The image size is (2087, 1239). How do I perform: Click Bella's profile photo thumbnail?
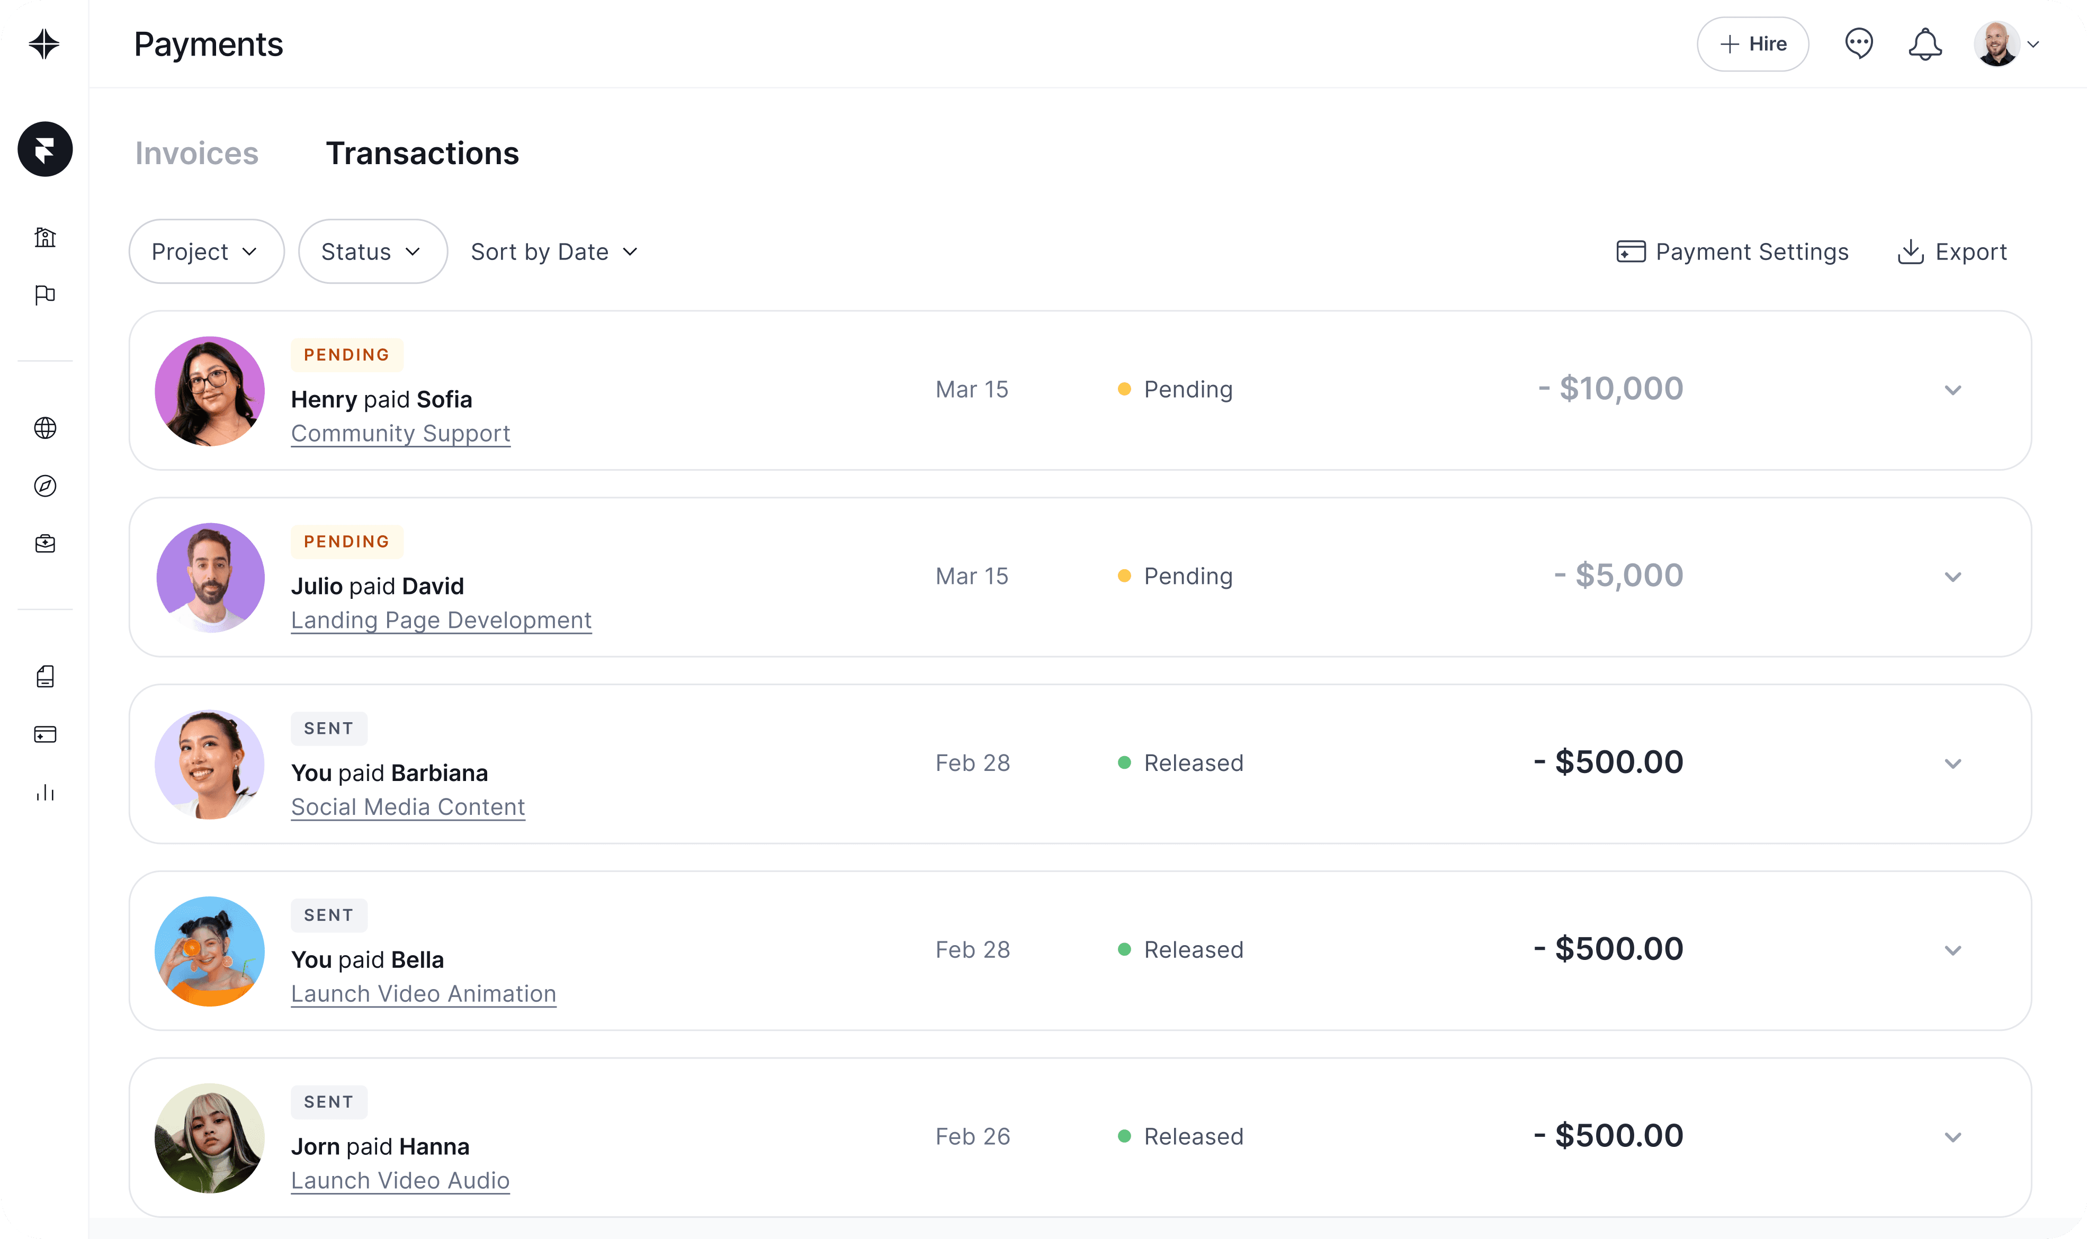210,951
